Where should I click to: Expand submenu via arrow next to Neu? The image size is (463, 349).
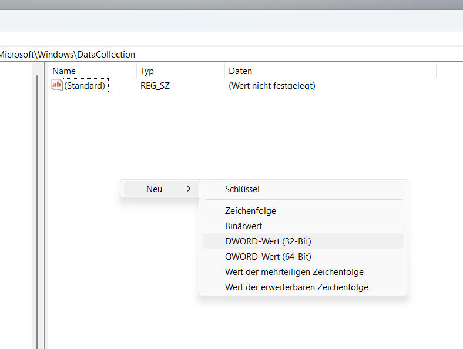click(x=189, y=189)
